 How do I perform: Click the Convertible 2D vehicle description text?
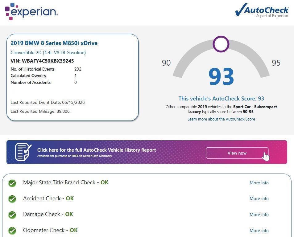click(x=48, y=53)
